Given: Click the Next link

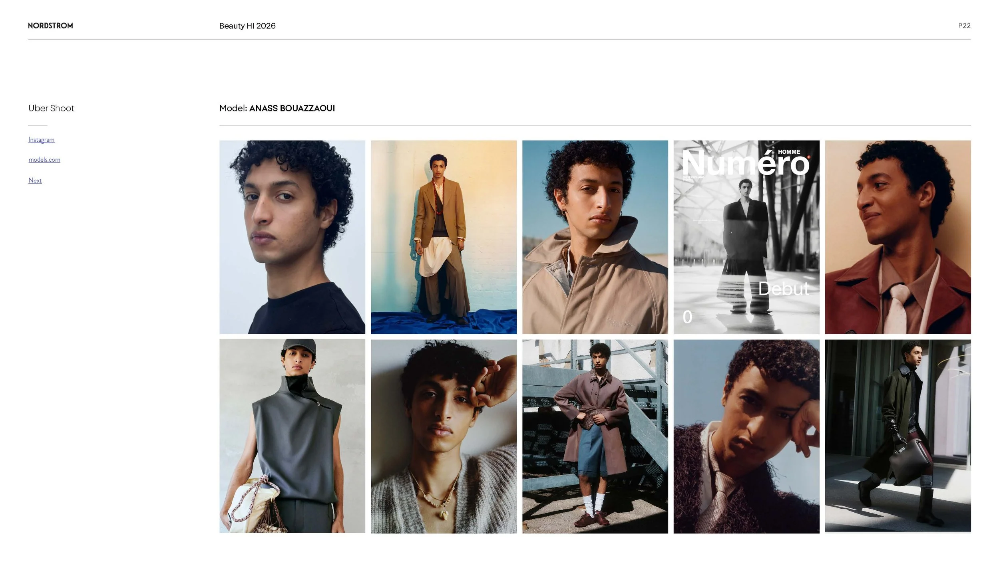Looking at the screenshot, I should tap(35, 180).
